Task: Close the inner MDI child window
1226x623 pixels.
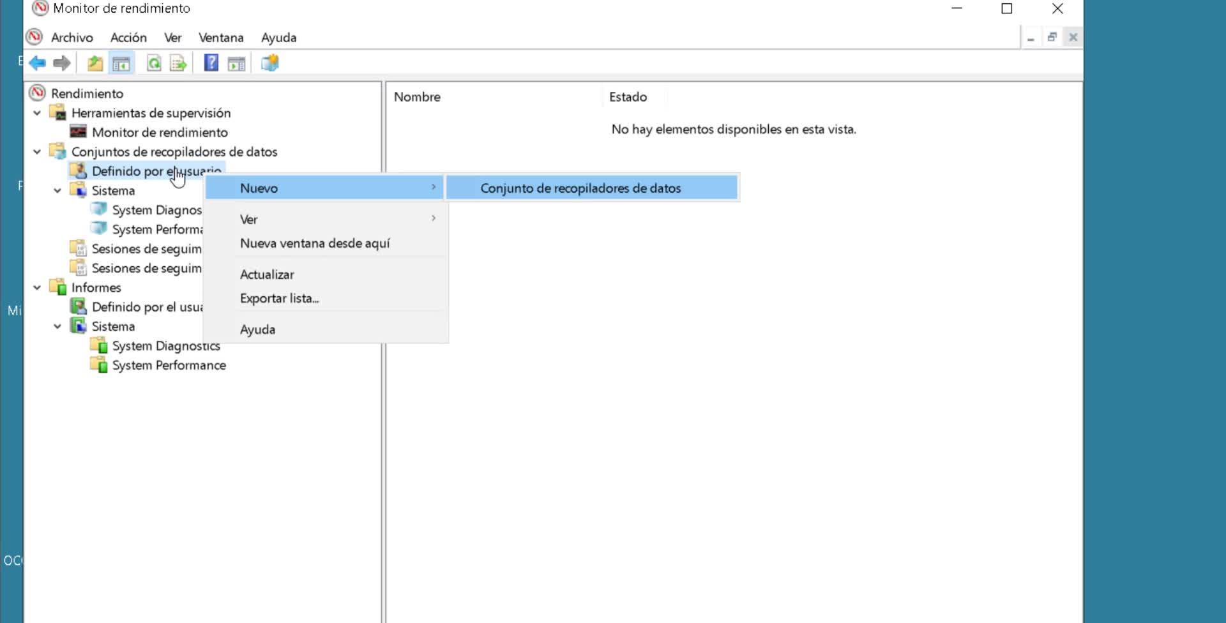Action: pyautogui.click(x=1073, y=38)
